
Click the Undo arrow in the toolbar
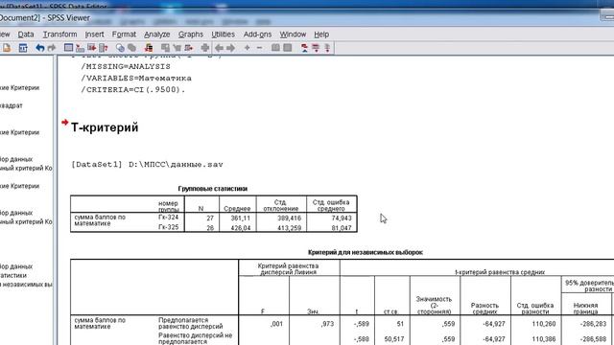click(39, 48)
